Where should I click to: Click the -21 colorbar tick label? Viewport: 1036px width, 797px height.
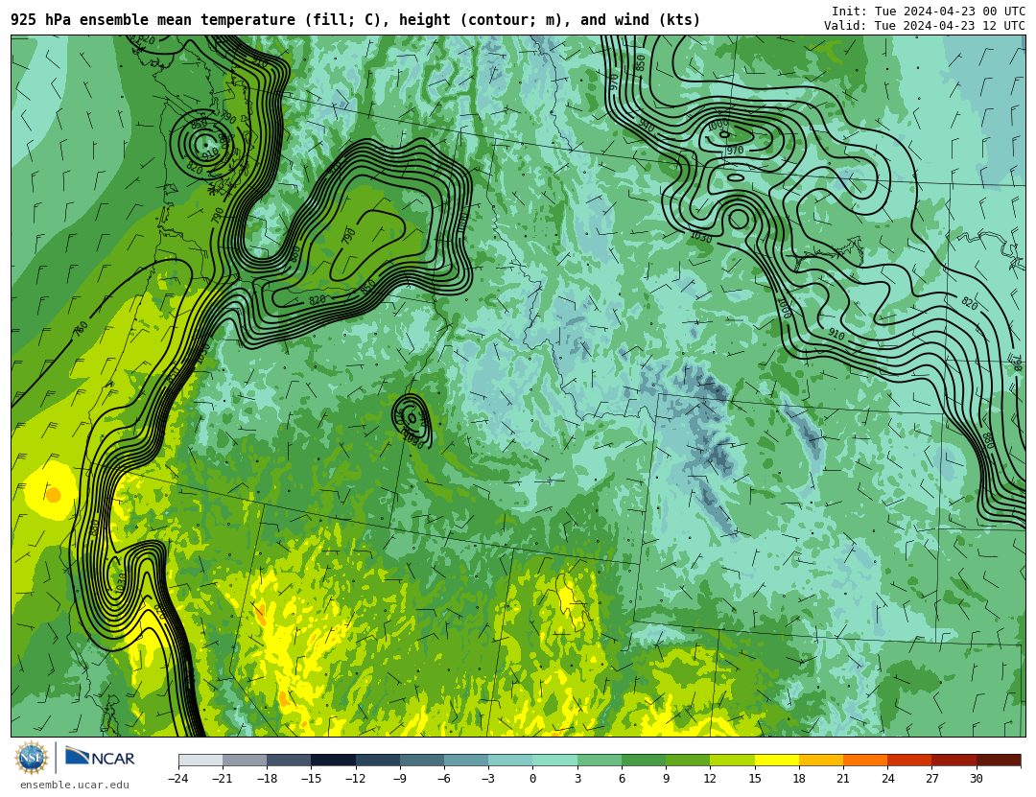coord(223,779)
